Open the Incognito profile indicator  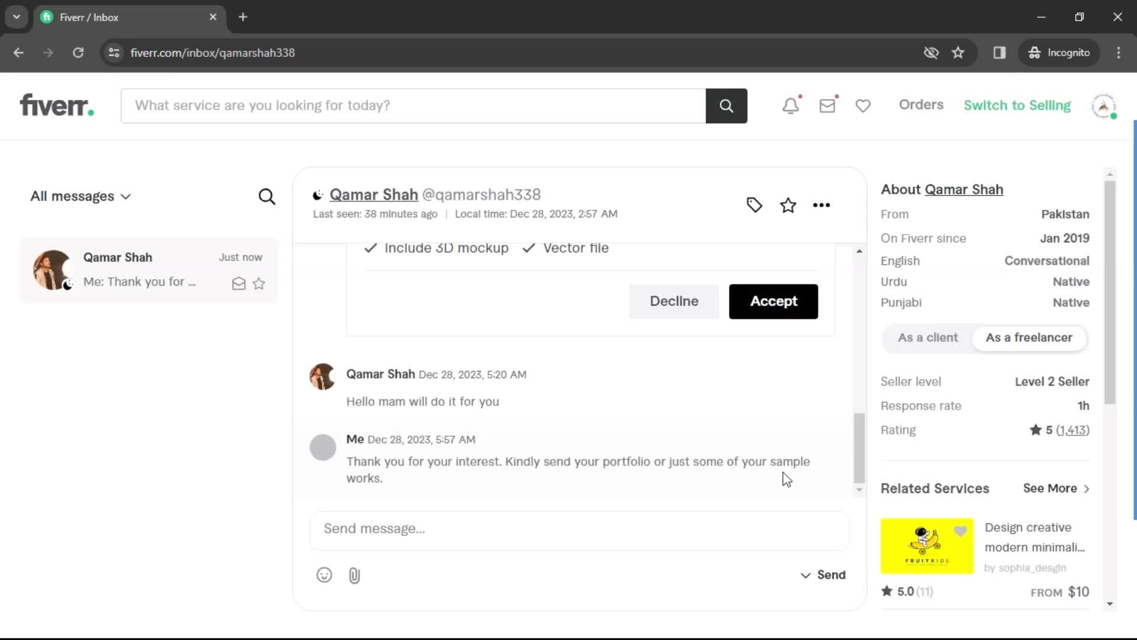[1059, 53]
